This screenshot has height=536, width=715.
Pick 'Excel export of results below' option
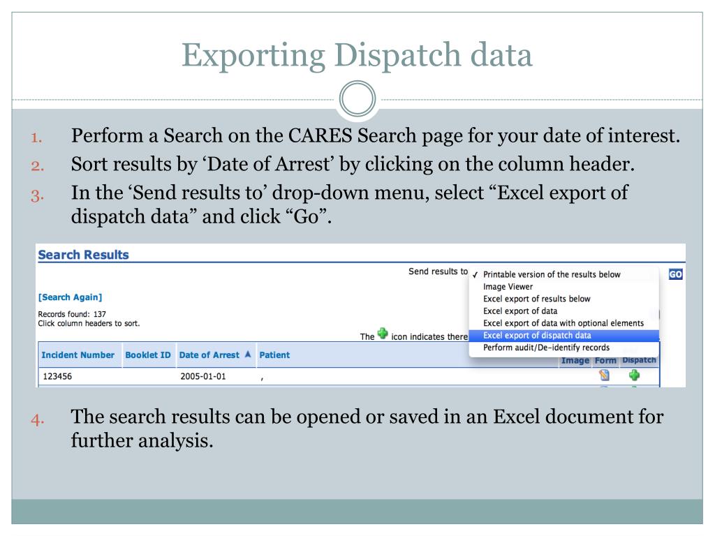tap(564, 299)
